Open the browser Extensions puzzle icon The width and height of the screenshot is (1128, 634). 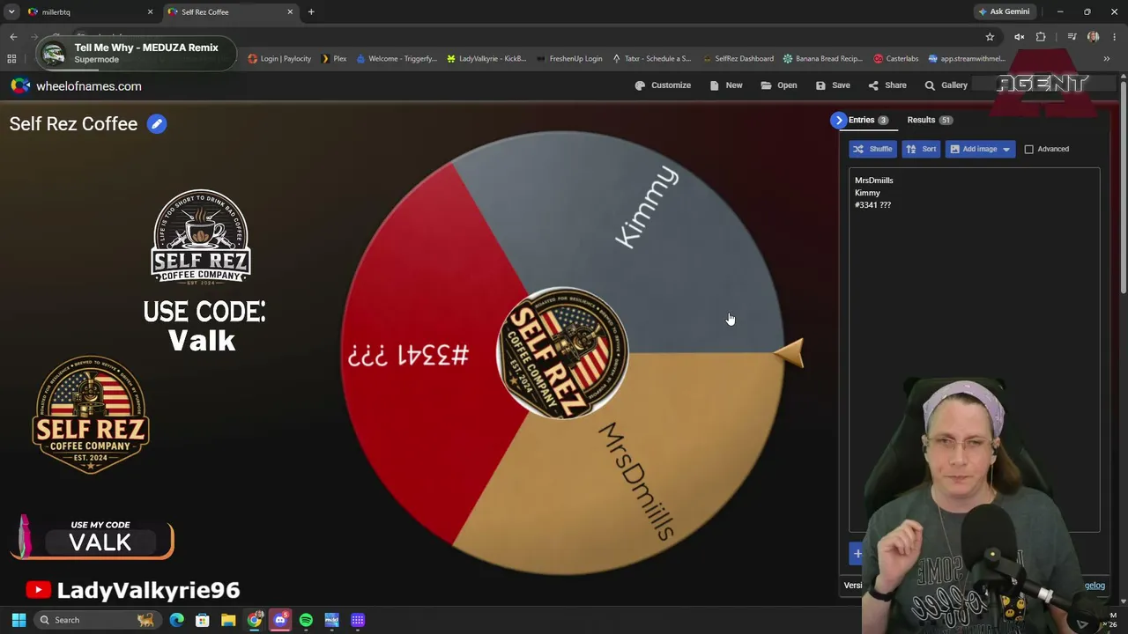coord(1041,37)
